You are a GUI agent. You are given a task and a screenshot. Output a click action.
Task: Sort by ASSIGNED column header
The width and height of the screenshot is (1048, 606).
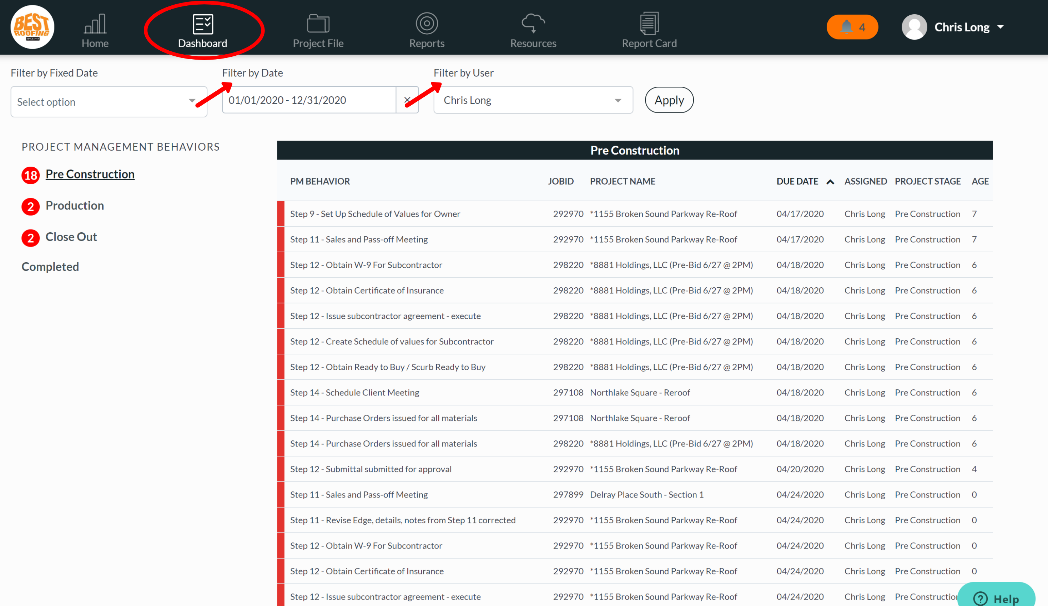coord(866,181)
